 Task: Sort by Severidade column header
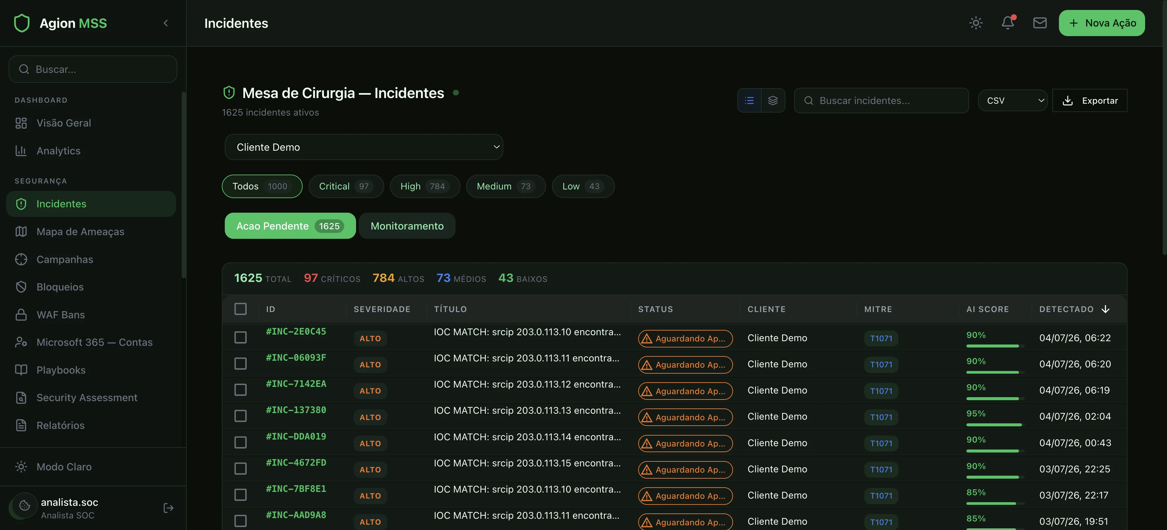[382, 309]
